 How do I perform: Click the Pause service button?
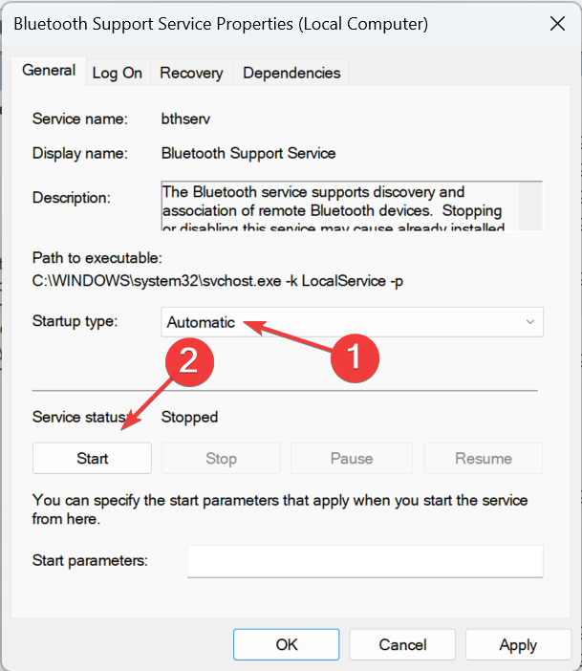352,458
